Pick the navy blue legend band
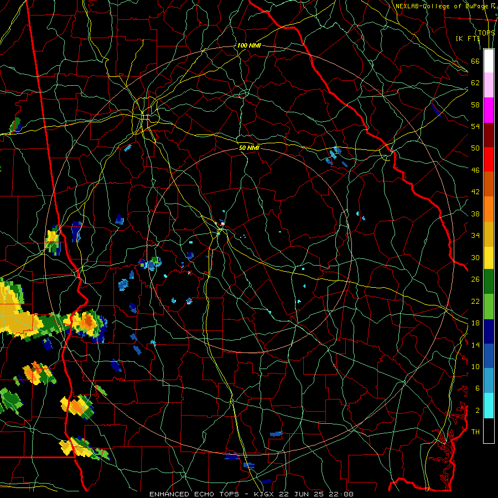 (489, 331)
